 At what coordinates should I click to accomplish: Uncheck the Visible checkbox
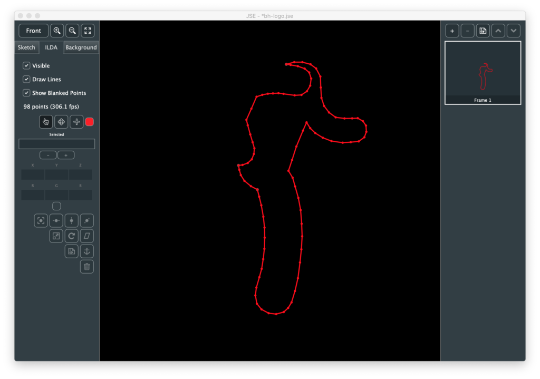point(26,66)
